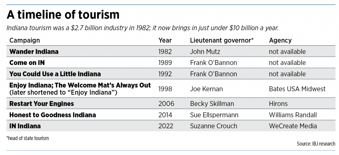Select the Lieutenant governor column header

(x=222, y=41)
